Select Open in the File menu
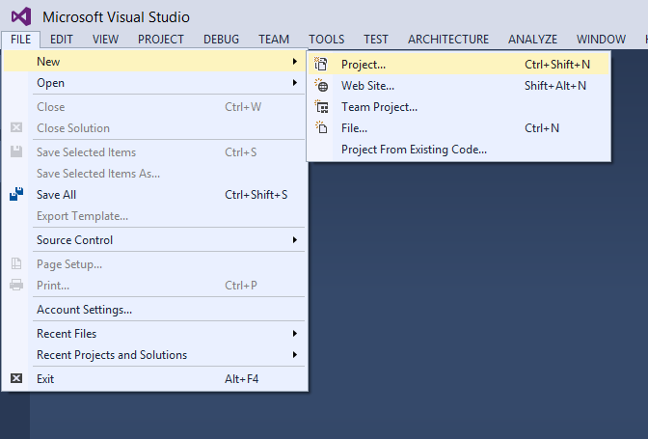Image resolution: width=648 pixels, height=439 pixels. (154, 83)
